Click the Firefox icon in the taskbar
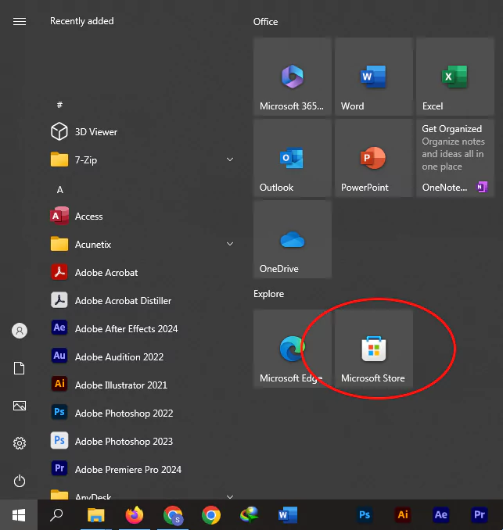 click(135, 514)
